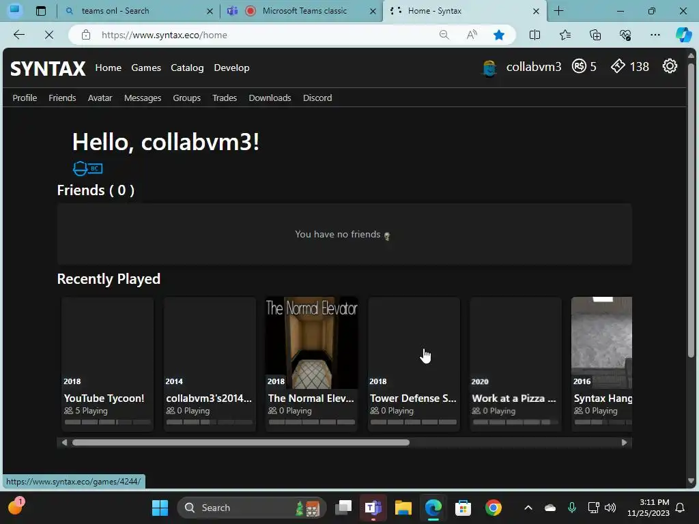Open the Downloads link

(270, 98)
